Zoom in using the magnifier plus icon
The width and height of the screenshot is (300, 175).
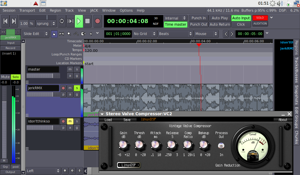[72, 171]
